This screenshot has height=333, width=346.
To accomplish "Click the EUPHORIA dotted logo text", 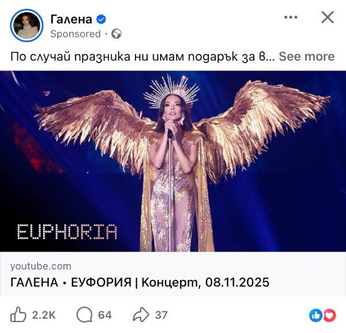I will [x=67, y=232].
